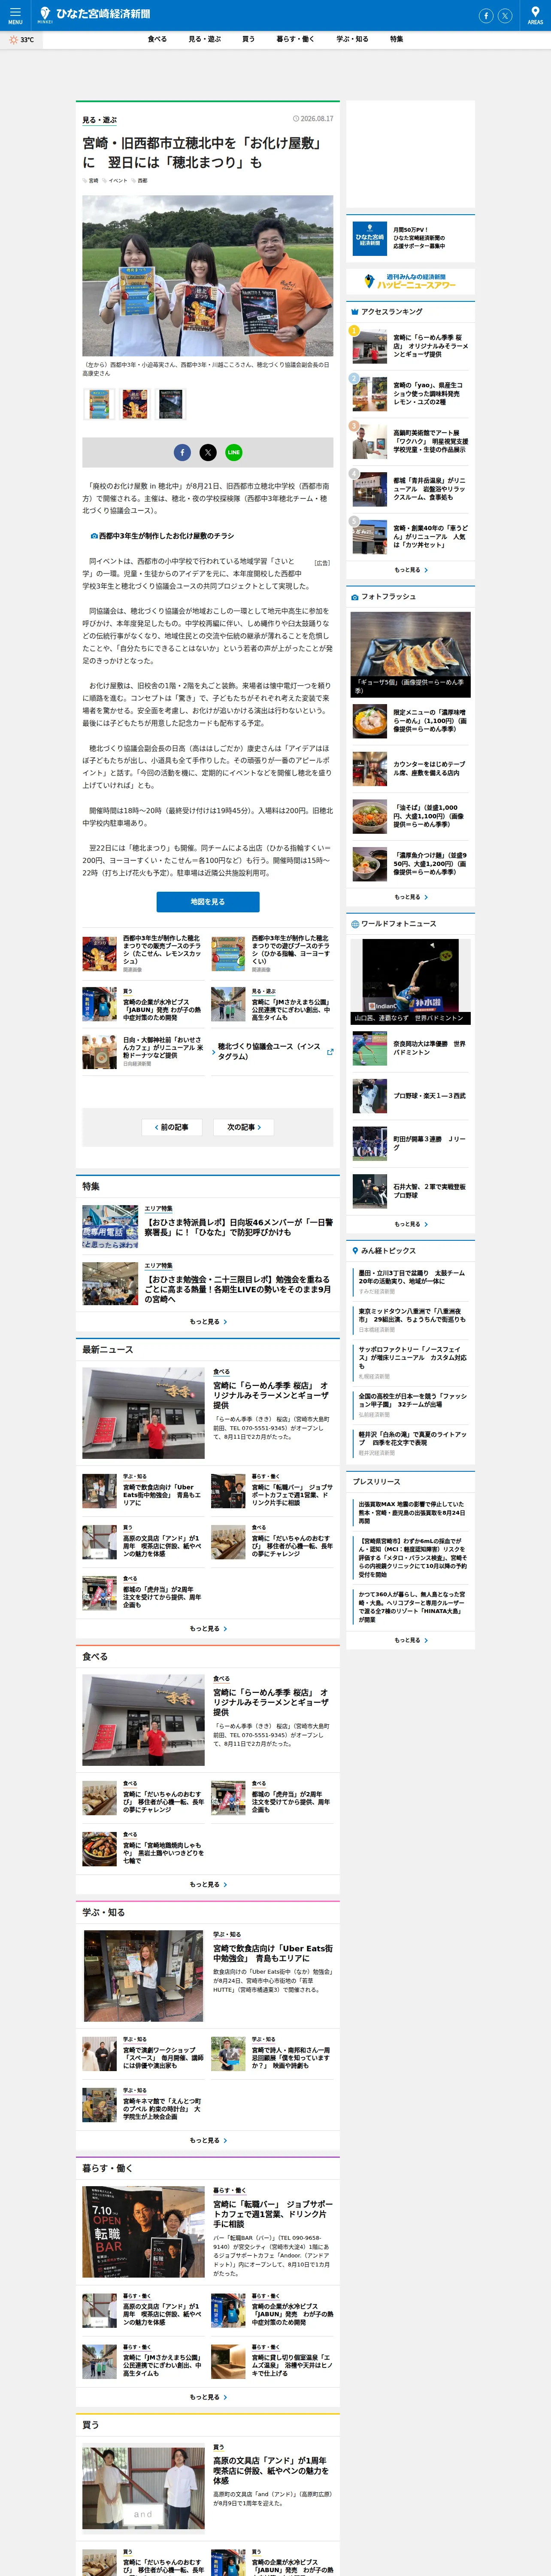Open third dark flyer thumbnail below main photo
The width and height of the screenshot is (551, 2576).
(171, 404)
